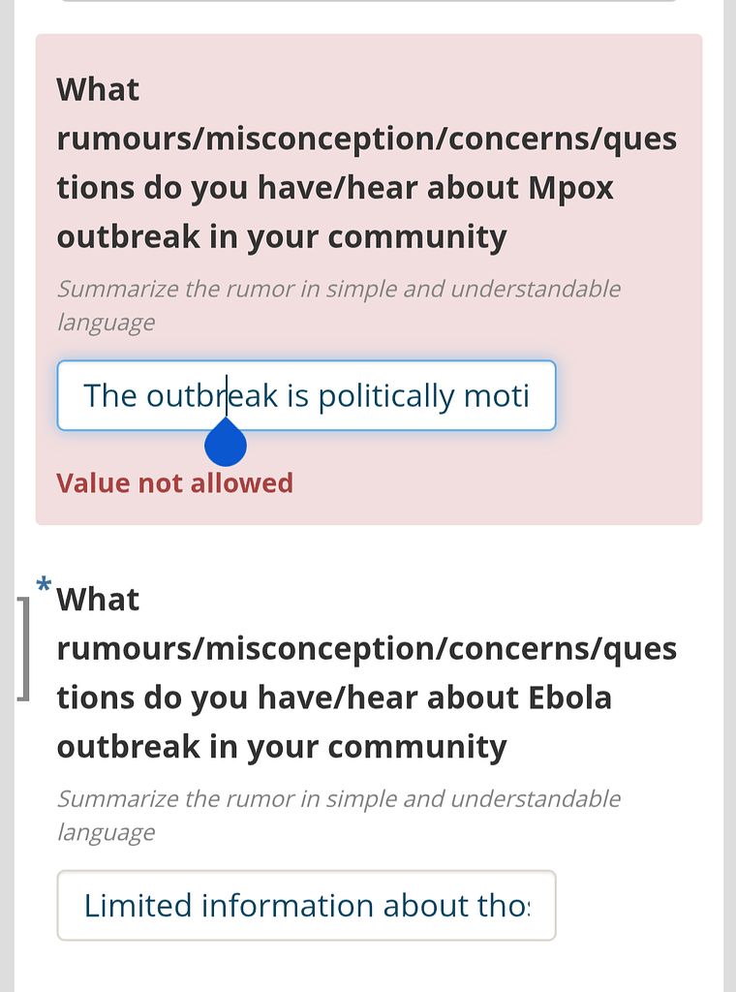The height and width of the screenshot is (992, 736).
Task: Select the "Value not allowed" error message
Action: [174, 482]
